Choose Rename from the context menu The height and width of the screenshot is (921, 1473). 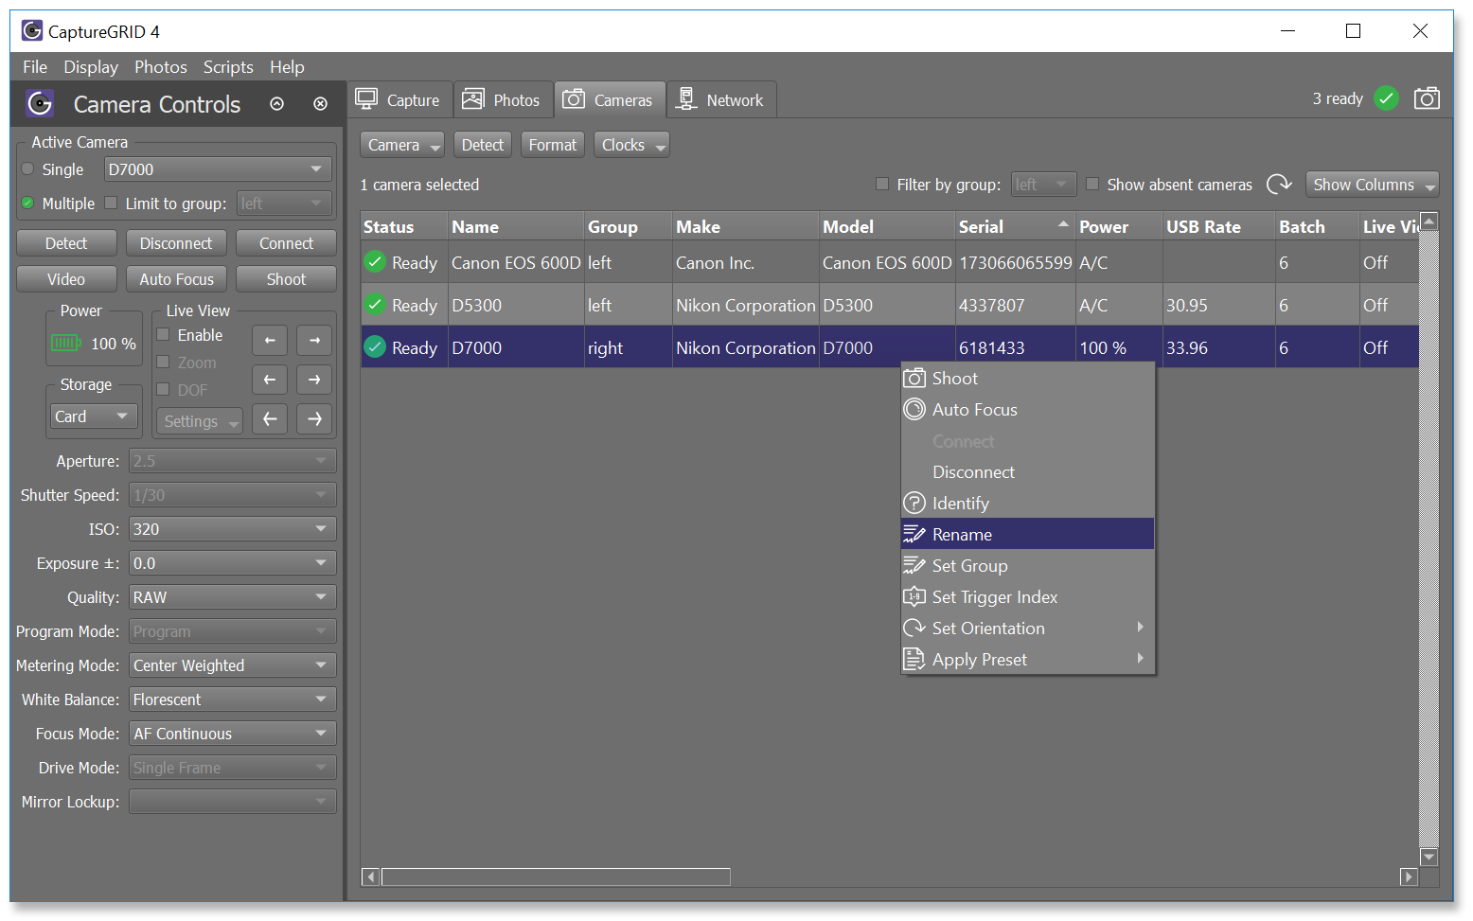(x=962, y=534)
